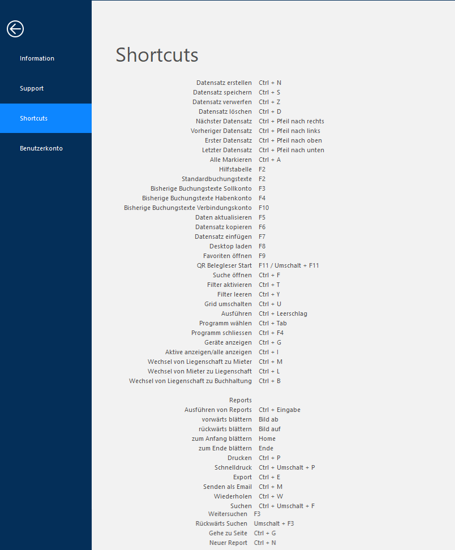The height and width of the screenshot is (550, 455).
Task: Click 'Ctrl + Eingabe' shortcut text
Action: tap(280, 410)
